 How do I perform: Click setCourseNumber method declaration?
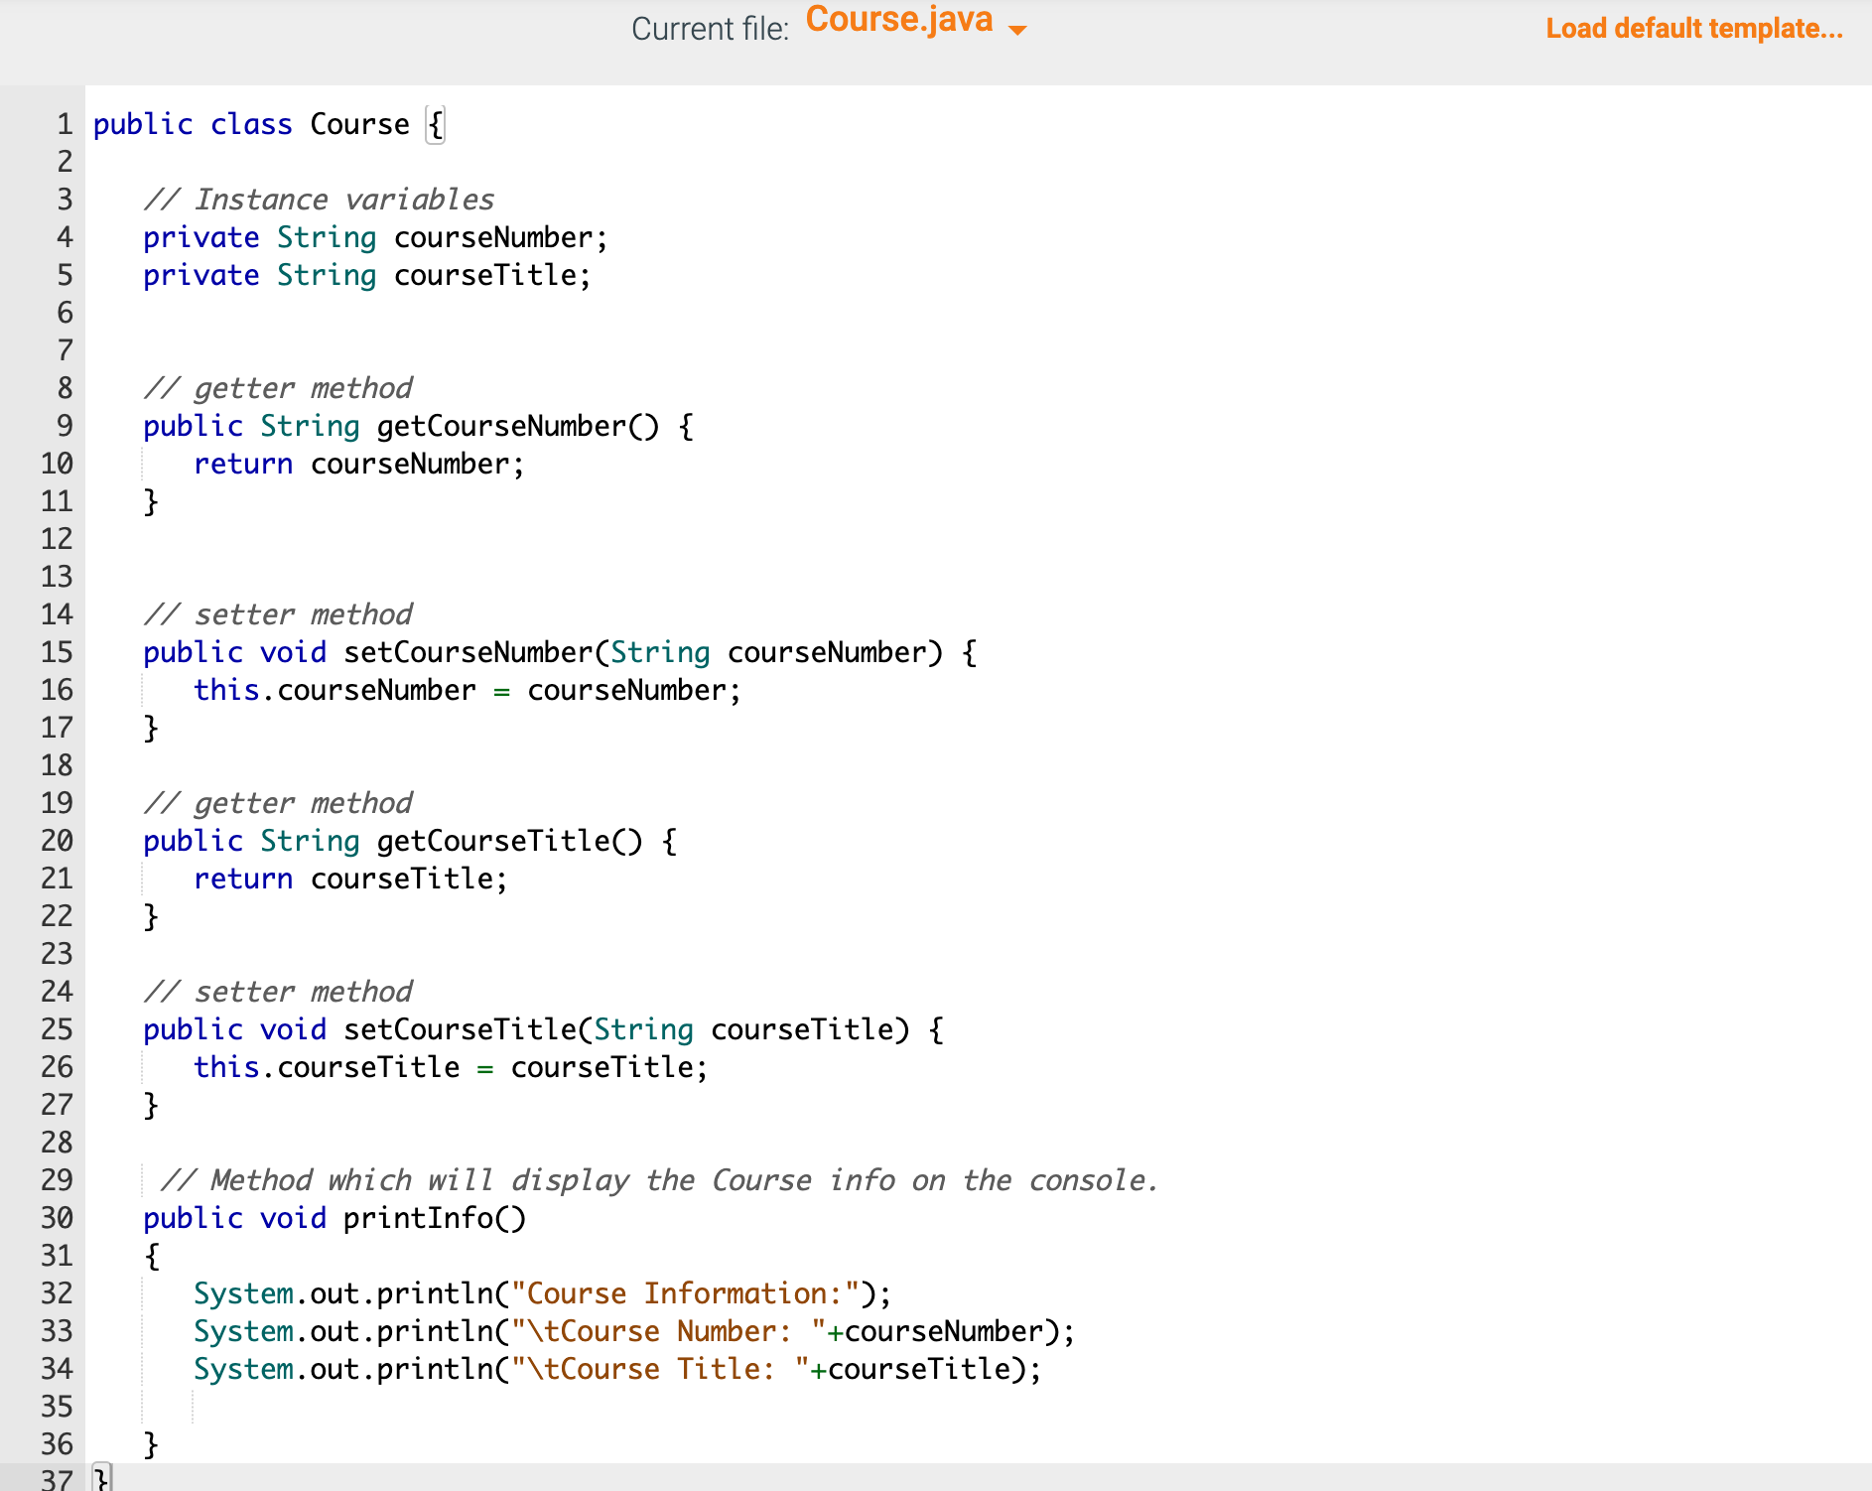pos(560,652)
